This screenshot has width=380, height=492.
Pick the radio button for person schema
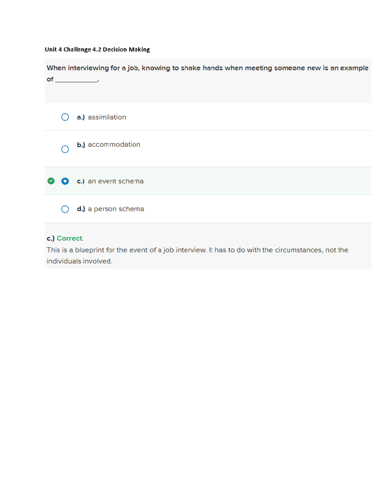[65, 209]
